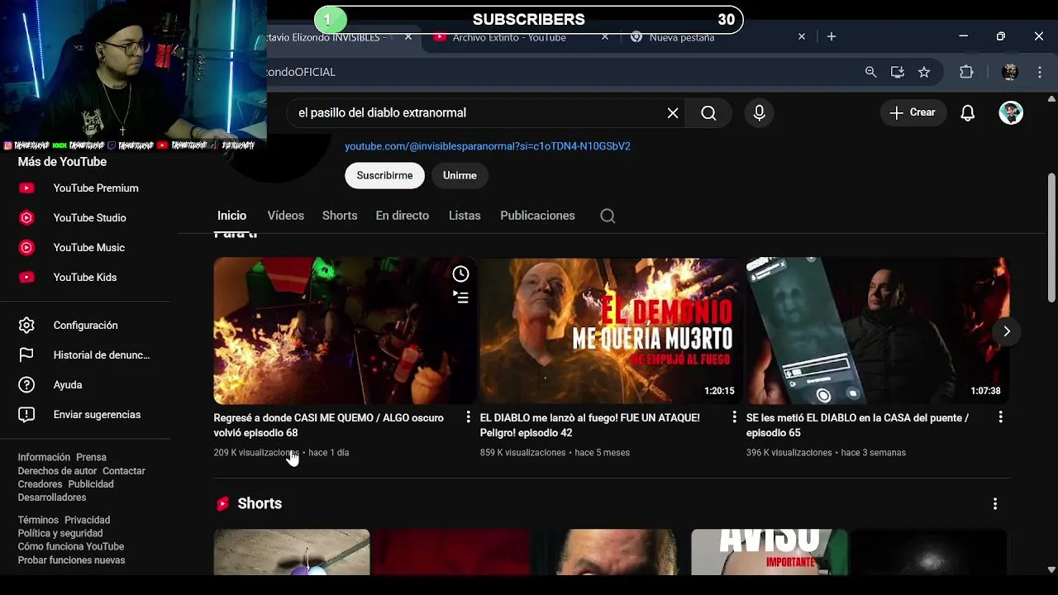
Task: Open video title Regresé a donde CASI ME QUEMO
Action: [x=329, y=426]
